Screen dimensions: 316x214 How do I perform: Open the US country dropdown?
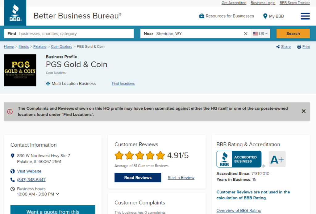pos(260,34)
